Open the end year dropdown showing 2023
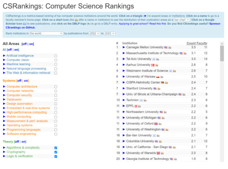The height and width of the screenshot is (169, 228). [x=110, y=33]
